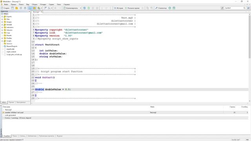Click the step out debug icon

point(110,8)
